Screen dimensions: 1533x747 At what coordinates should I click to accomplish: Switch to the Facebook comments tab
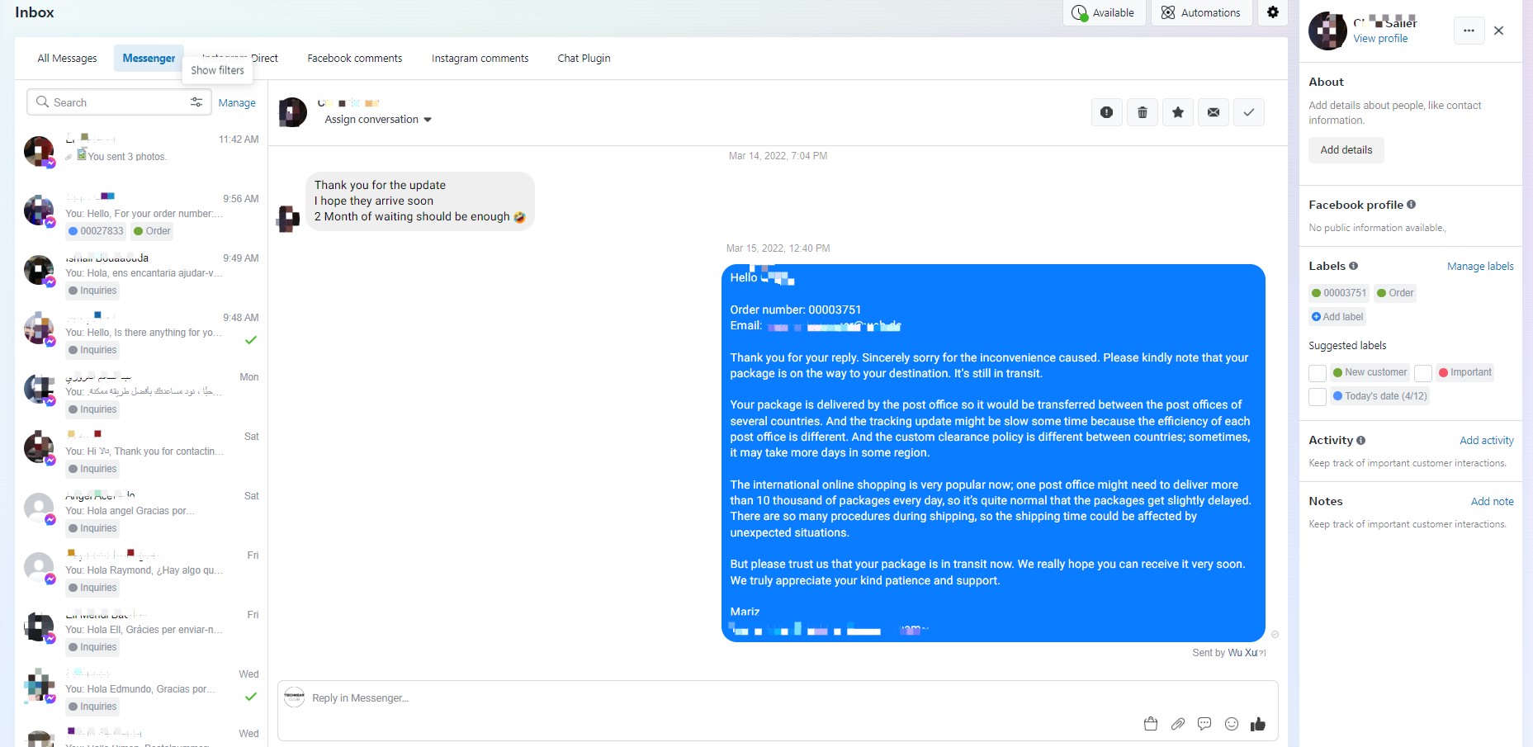(355, 59)
